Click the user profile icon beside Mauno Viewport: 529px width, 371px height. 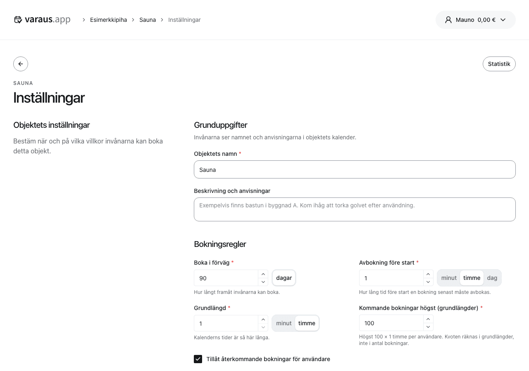[x=448, y=20]
